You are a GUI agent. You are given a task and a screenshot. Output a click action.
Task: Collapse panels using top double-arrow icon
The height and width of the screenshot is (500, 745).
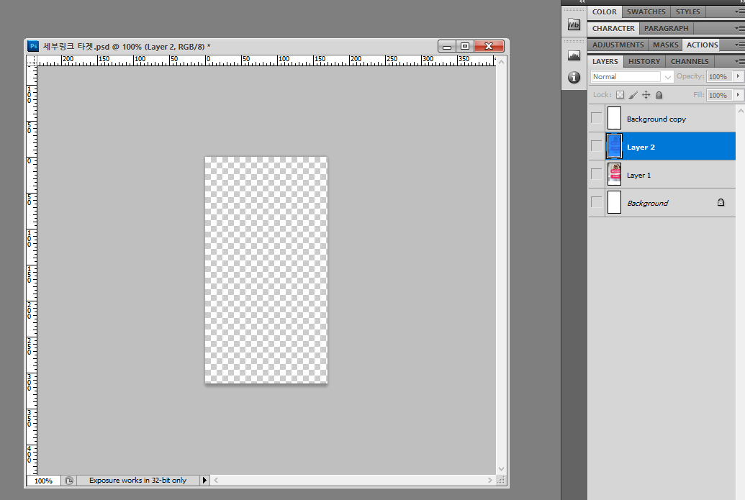click(582, 2)
